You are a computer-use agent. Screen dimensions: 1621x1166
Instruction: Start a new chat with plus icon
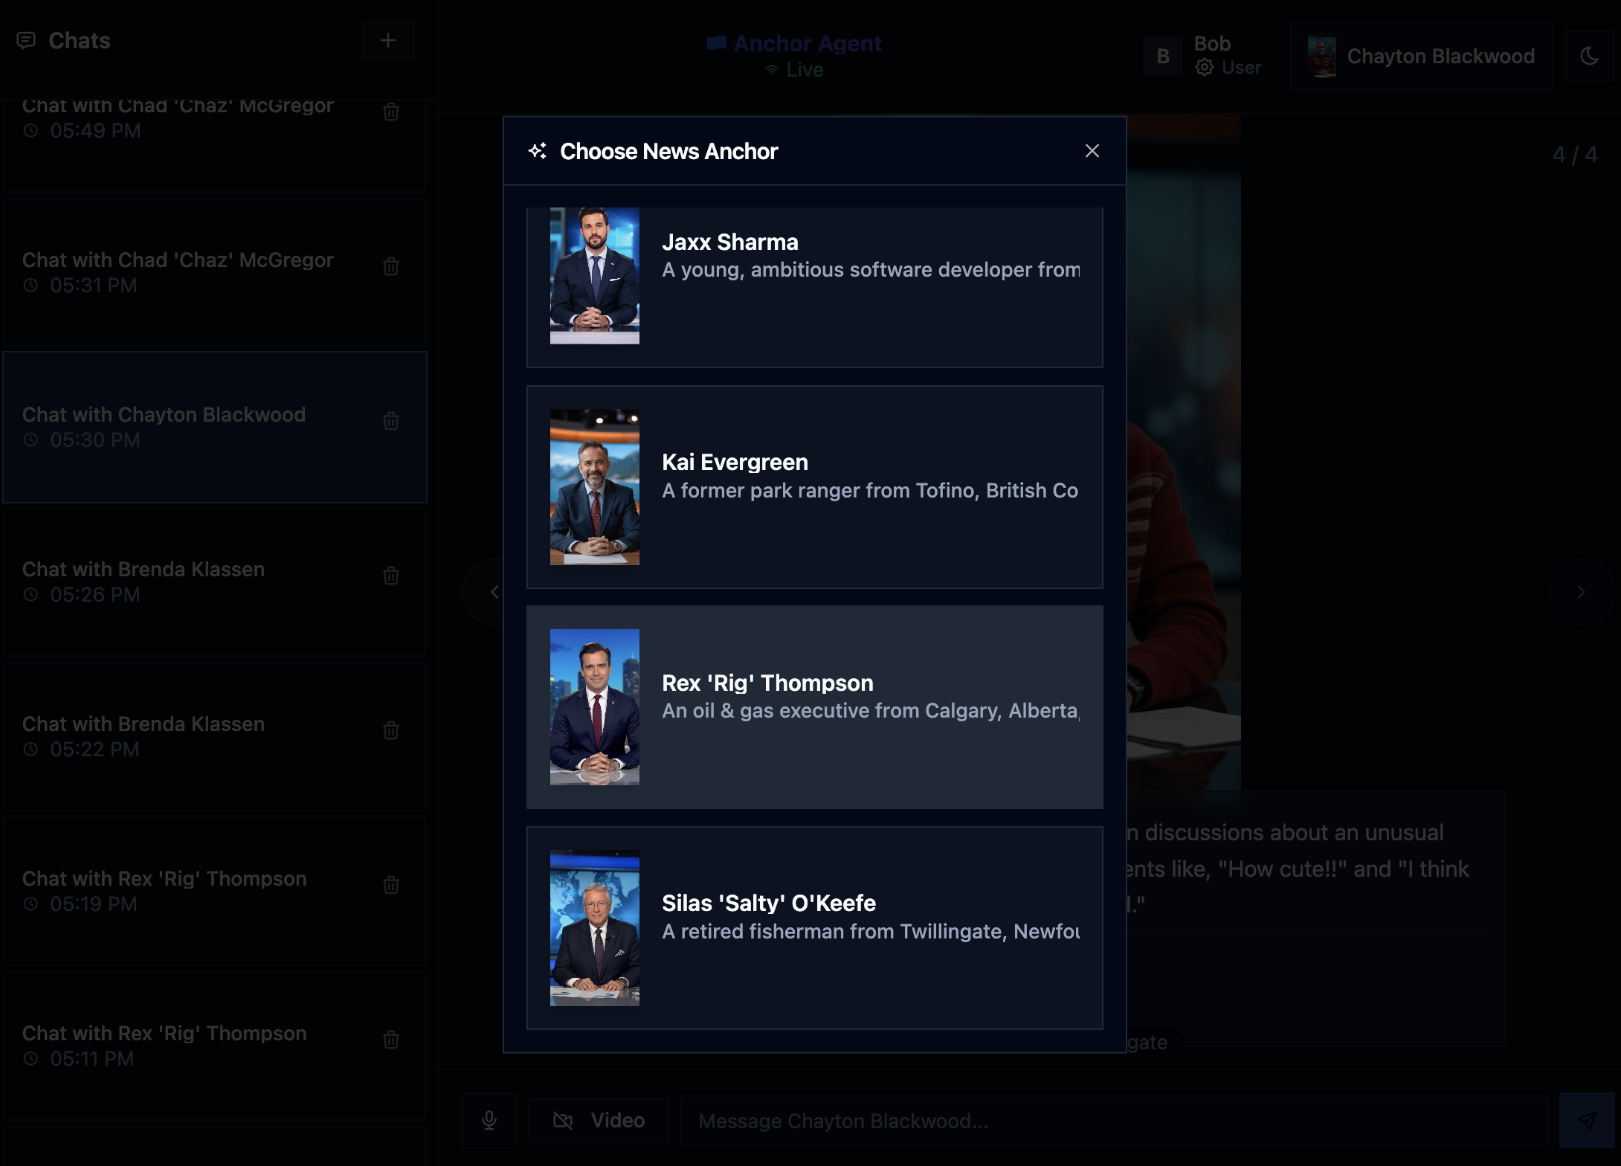click(x=388, y=40)
